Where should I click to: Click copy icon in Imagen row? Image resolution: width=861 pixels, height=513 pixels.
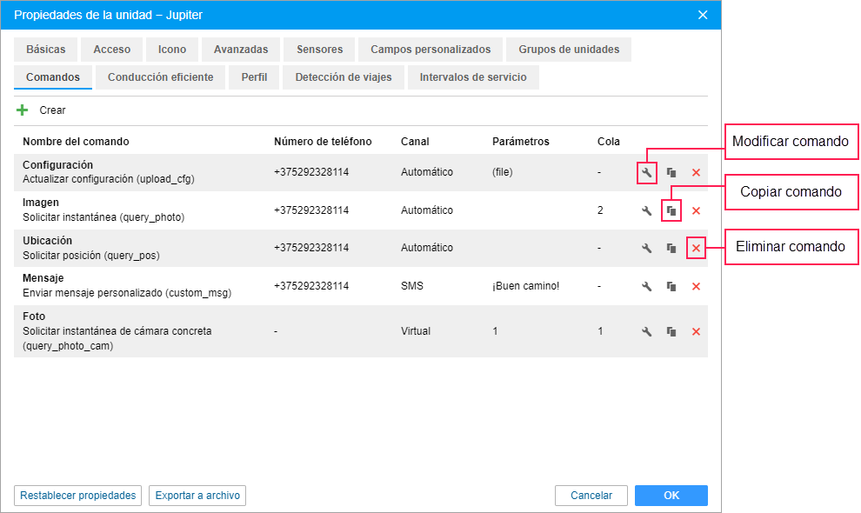(x=671, y=210)
